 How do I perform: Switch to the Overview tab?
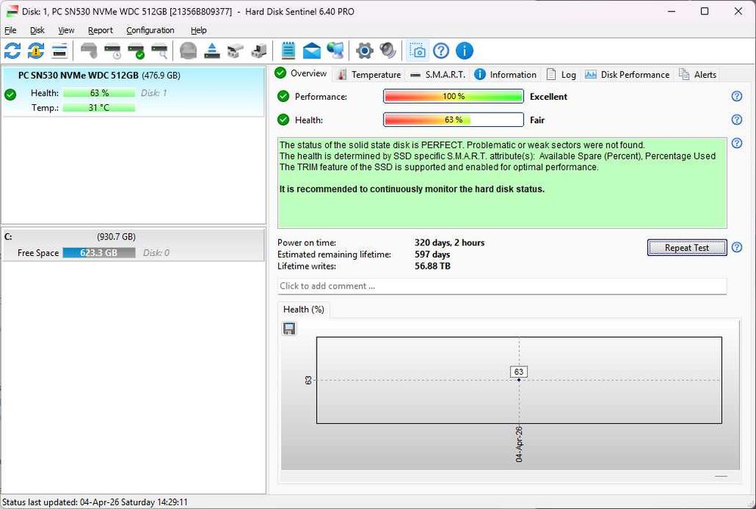pos(301,73)
